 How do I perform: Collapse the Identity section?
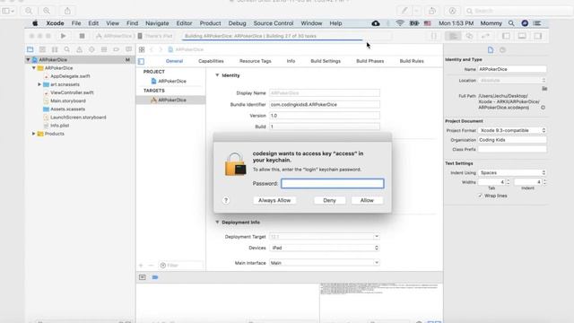pyautogui.click(x=217, y=75)
